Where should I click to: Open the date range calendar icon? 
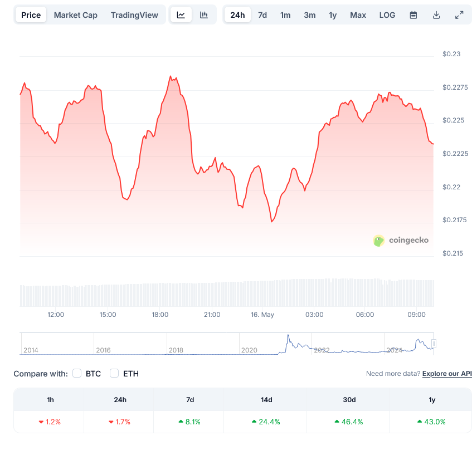[413, 14]
